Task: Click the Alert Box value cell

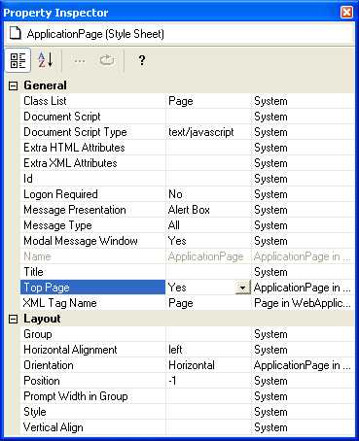Action: click(x=208, y=210)
